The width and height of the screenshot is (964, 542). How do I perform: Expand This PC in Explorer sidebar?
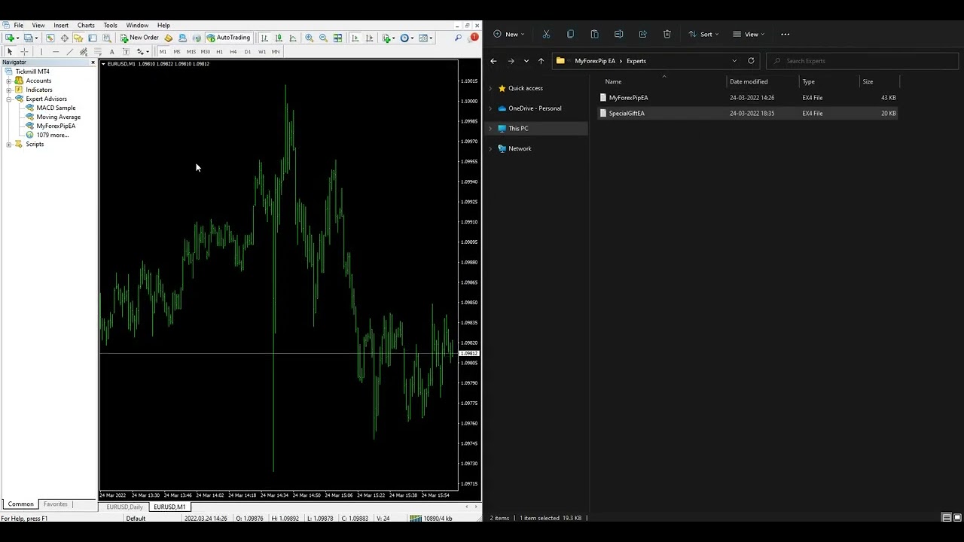pyautogui.click(x=490, y=129)
